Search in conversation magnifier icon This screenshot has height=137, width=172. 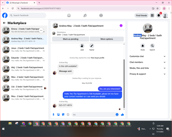pyautogui.click(x=152, y=46)
